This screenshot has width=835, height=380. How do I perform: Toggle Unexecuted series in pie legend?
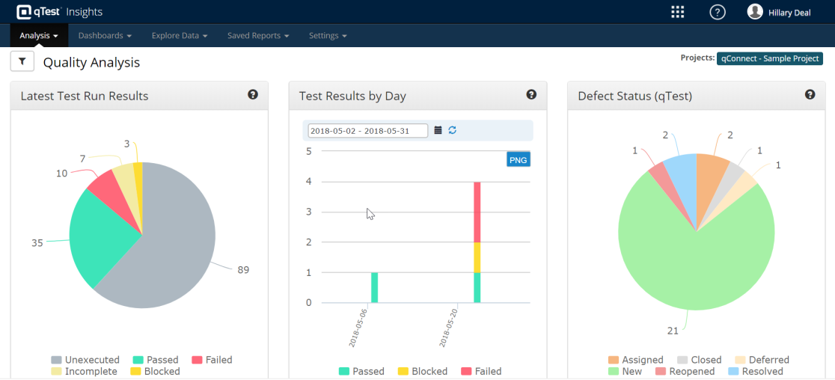click(x=85, y=360)
